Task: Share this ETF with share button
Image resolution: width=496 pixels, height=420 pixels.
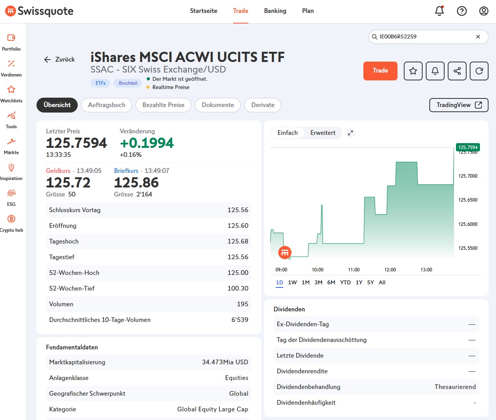Action: click(x=457, y=71)
